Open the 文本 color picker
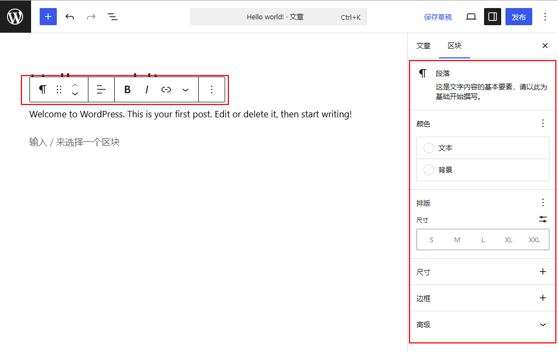Screen dimensions: 558x352 point(483,148)
